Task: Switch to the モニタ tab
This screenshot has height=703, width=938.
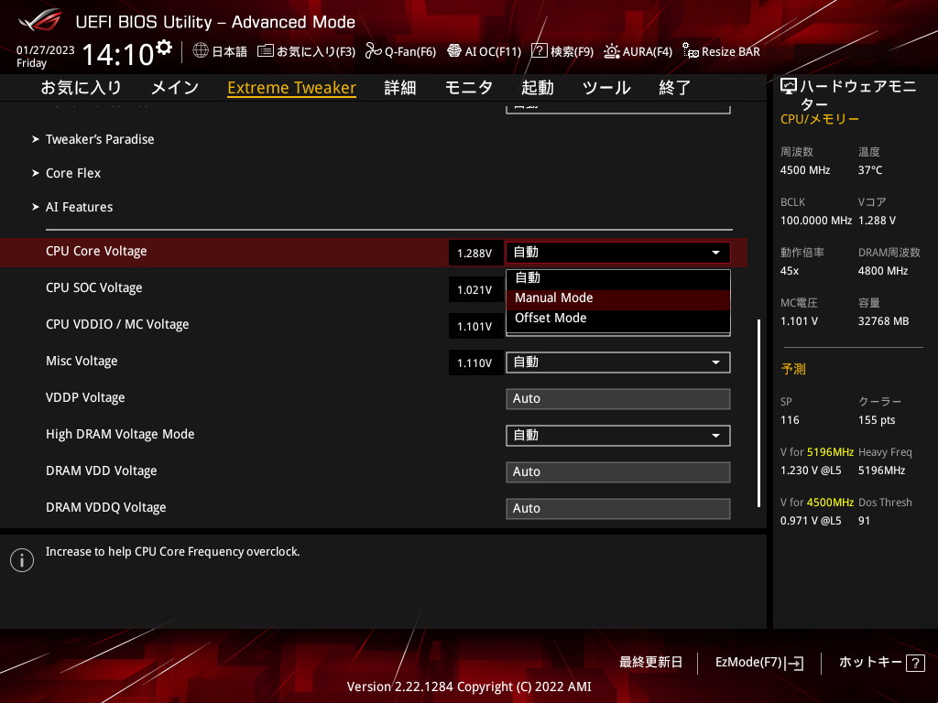Action: pyautogui.click(x=468, y=88)
